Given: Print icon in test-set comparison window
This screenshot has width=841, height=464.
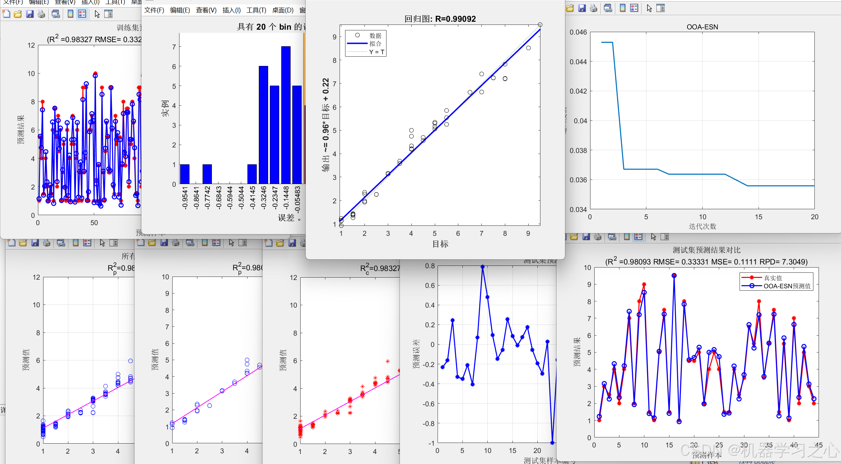Looking at the screenshot, I should [598, 237].
